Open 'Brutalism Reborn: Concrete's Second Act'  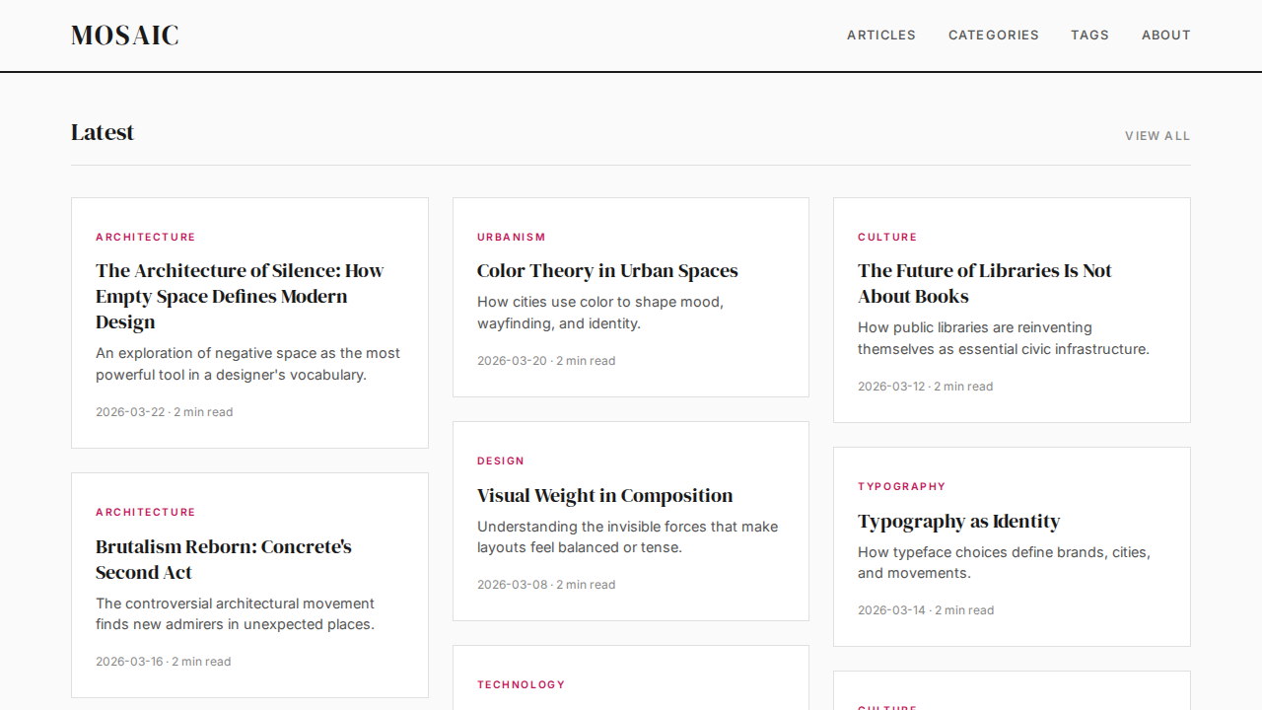(223, 559)
